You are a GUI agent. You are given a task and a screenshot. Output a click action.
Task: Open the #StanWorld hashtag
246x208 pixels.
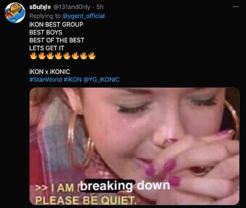(45, 79)
